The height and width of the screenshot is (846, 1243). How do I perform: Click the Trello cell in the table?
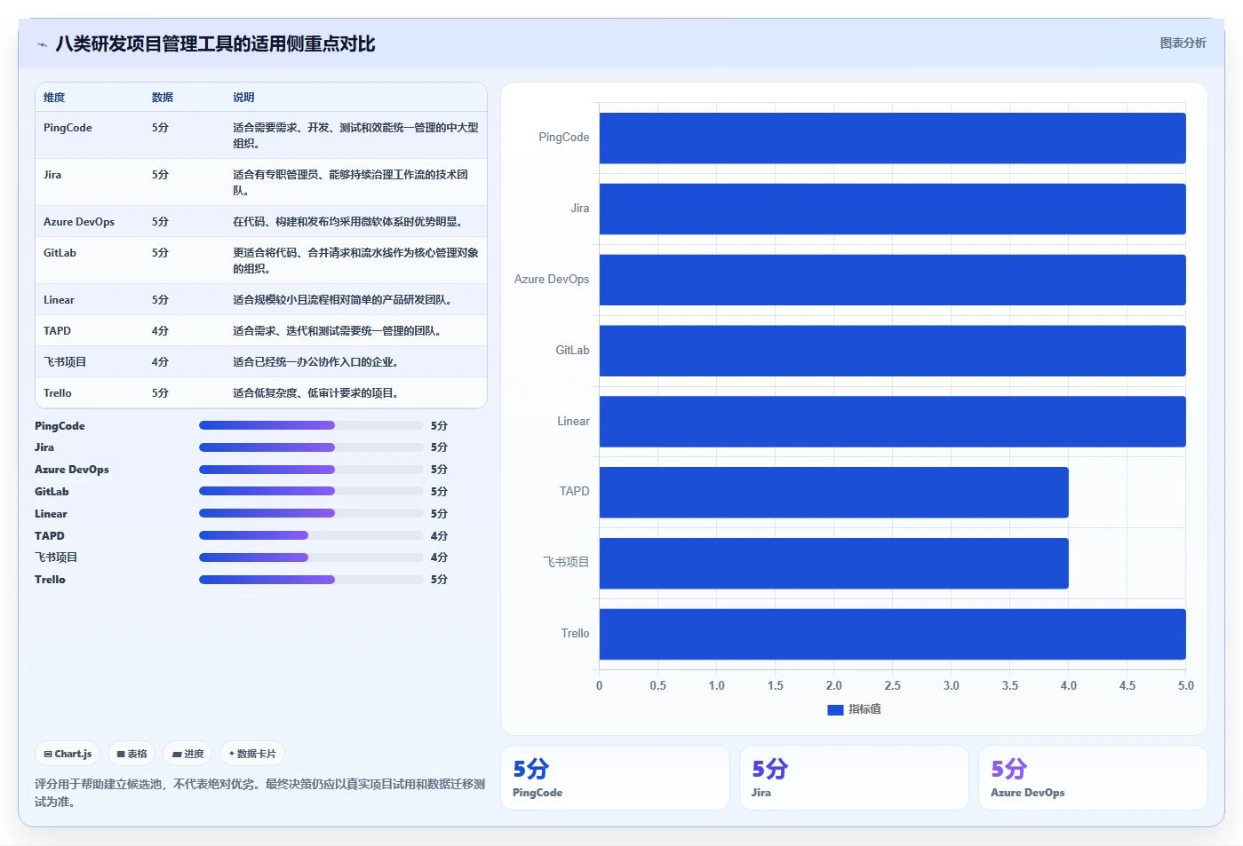pyautogui.click(x=58, y=393)
